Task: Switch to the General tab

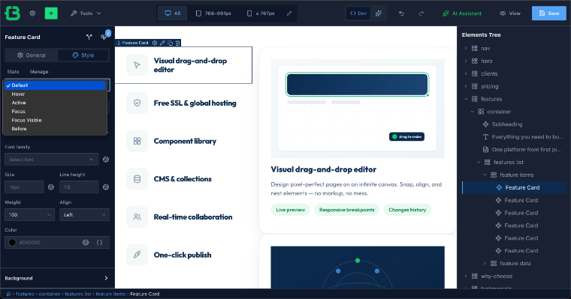Action: point(32,55)
